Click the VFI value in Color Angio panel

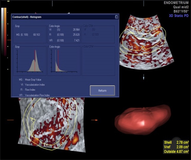tap(74, 40)
